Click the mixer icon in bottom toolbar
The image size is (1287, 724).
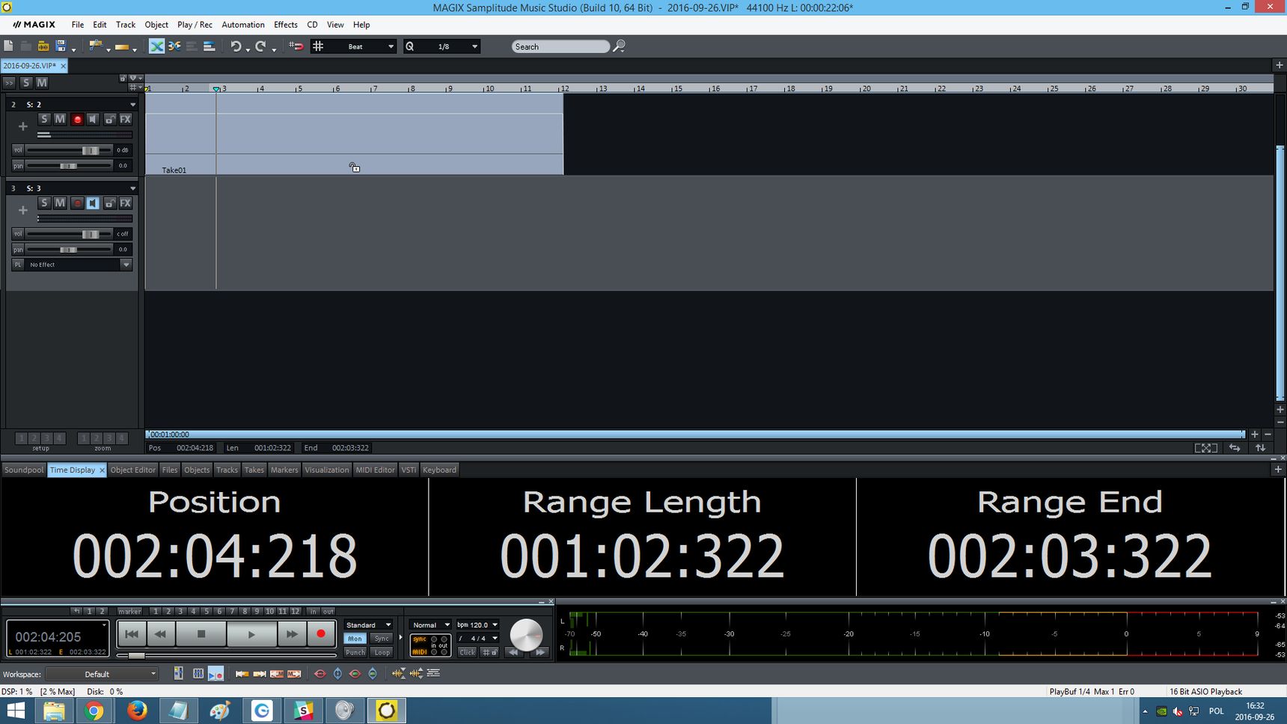pos(198,674)
